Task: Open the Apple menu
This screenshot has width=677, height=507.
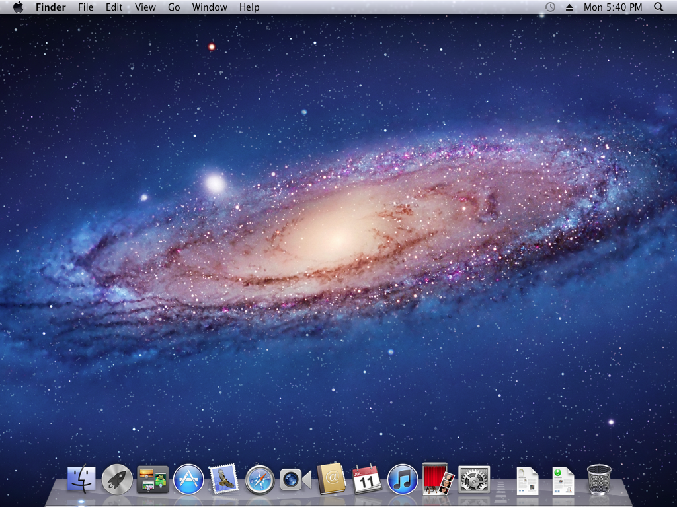Action: [19, 7]
